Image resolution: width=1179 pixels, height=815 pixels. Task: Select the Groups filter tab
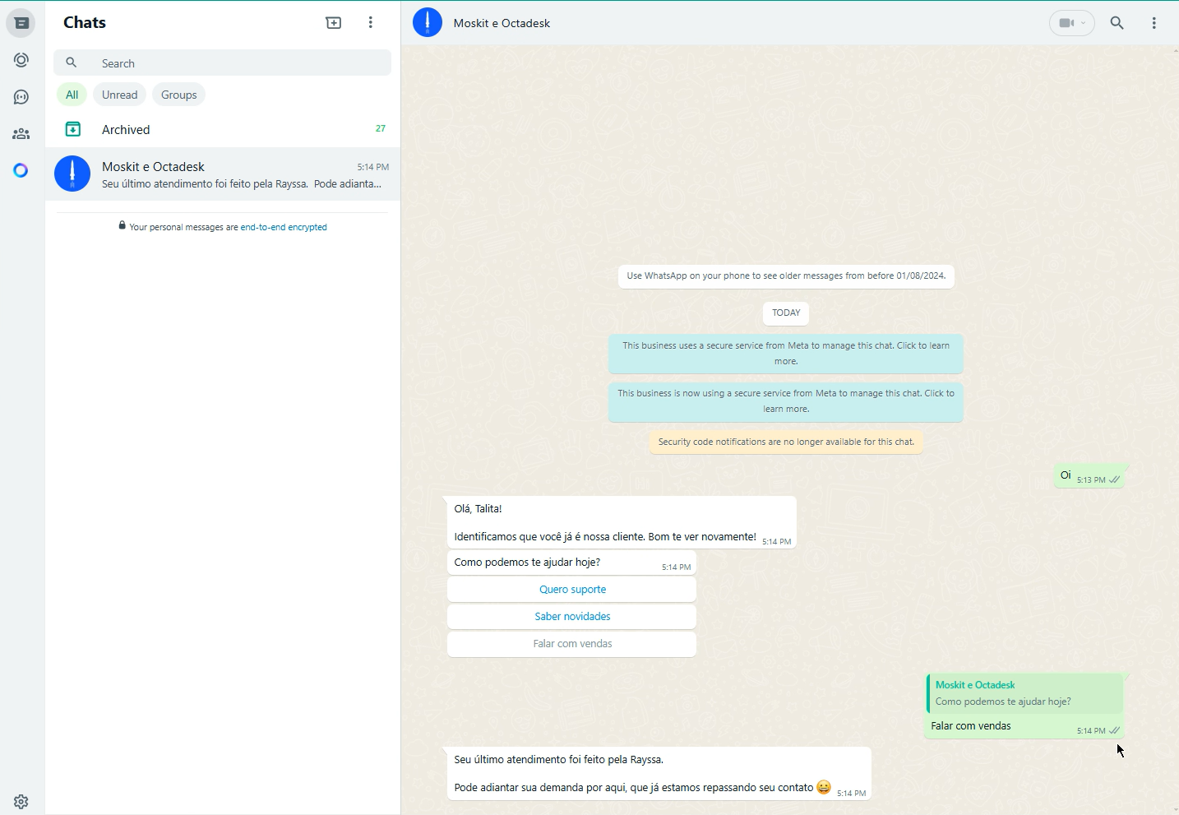tap(179, 95)
